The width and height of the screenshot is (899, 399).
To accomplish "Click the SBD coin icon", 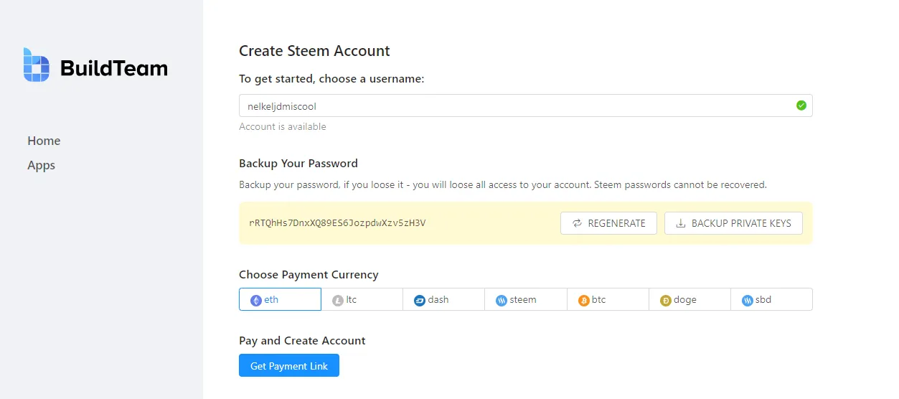I will (x=747, y=300).
